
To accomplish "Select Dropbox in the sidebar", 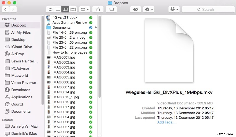I will click(20, 25).
